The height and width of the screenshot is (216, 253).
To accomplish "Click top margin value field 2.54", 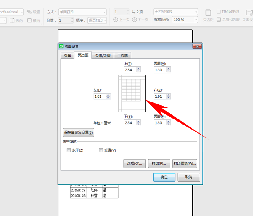I will 130,70.
